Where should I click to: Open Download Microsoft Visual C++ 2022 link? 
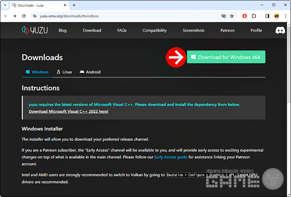click(x=68, y=112)
